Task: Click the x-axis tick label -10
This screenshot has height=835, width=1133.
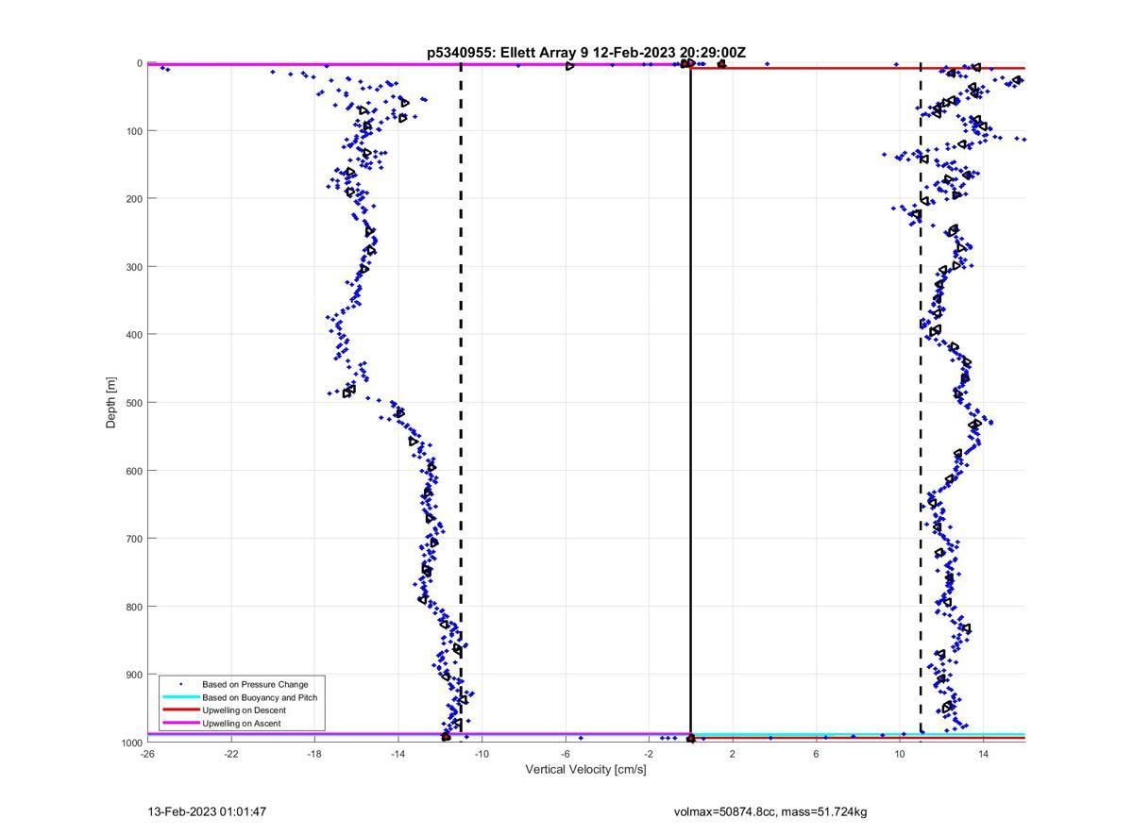Action: pos(482,754)
